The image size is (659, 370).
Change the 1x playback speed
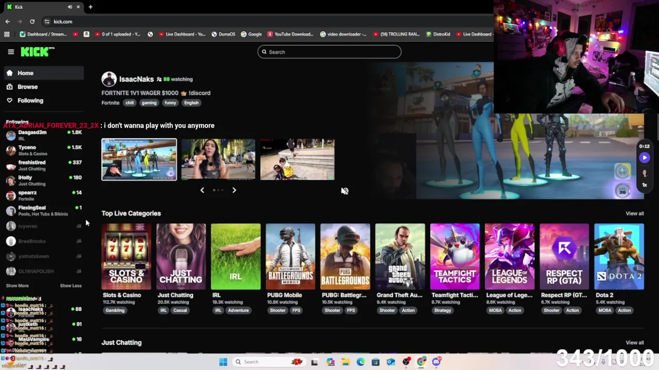click(x=644, y=184)
